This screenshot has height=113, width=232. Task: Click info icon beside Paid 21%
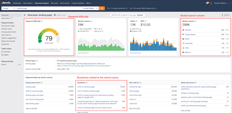tap(140, 29)
